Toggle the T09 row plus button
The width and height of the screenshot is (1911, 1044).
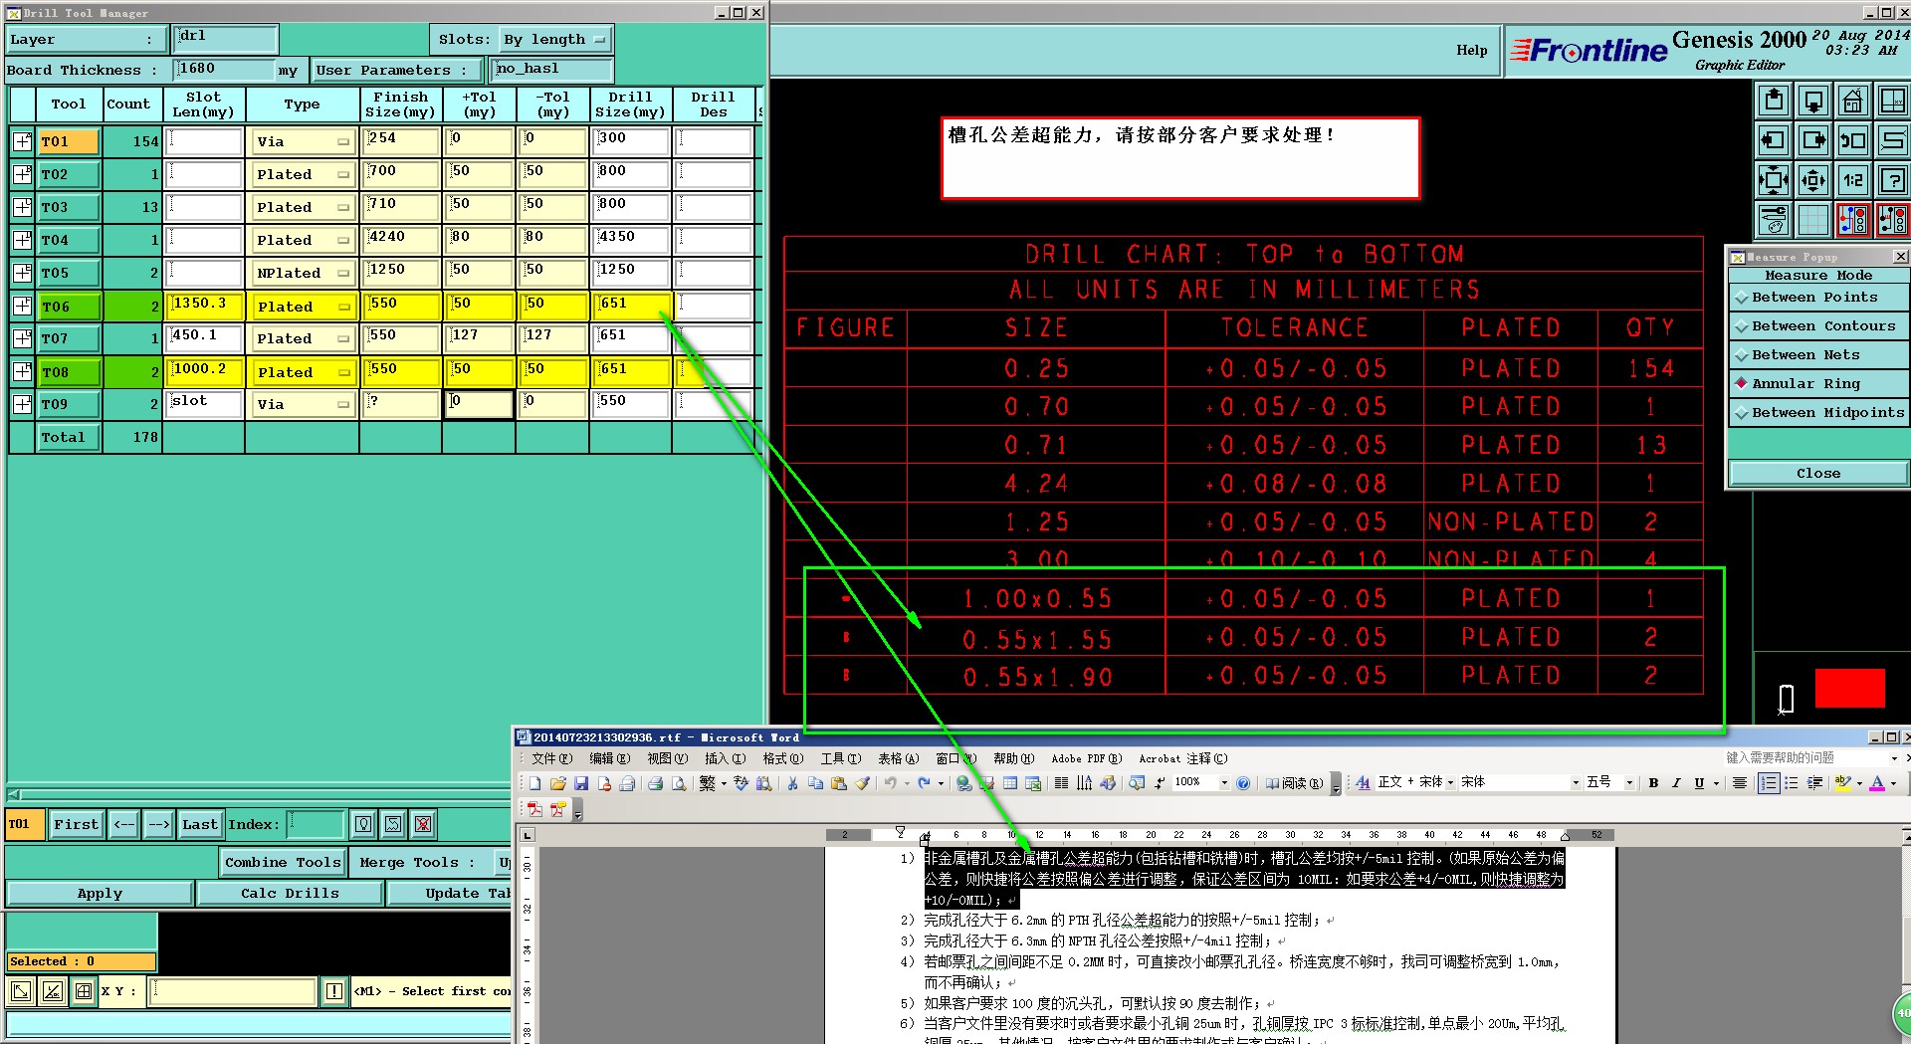(x=22, y=404)
